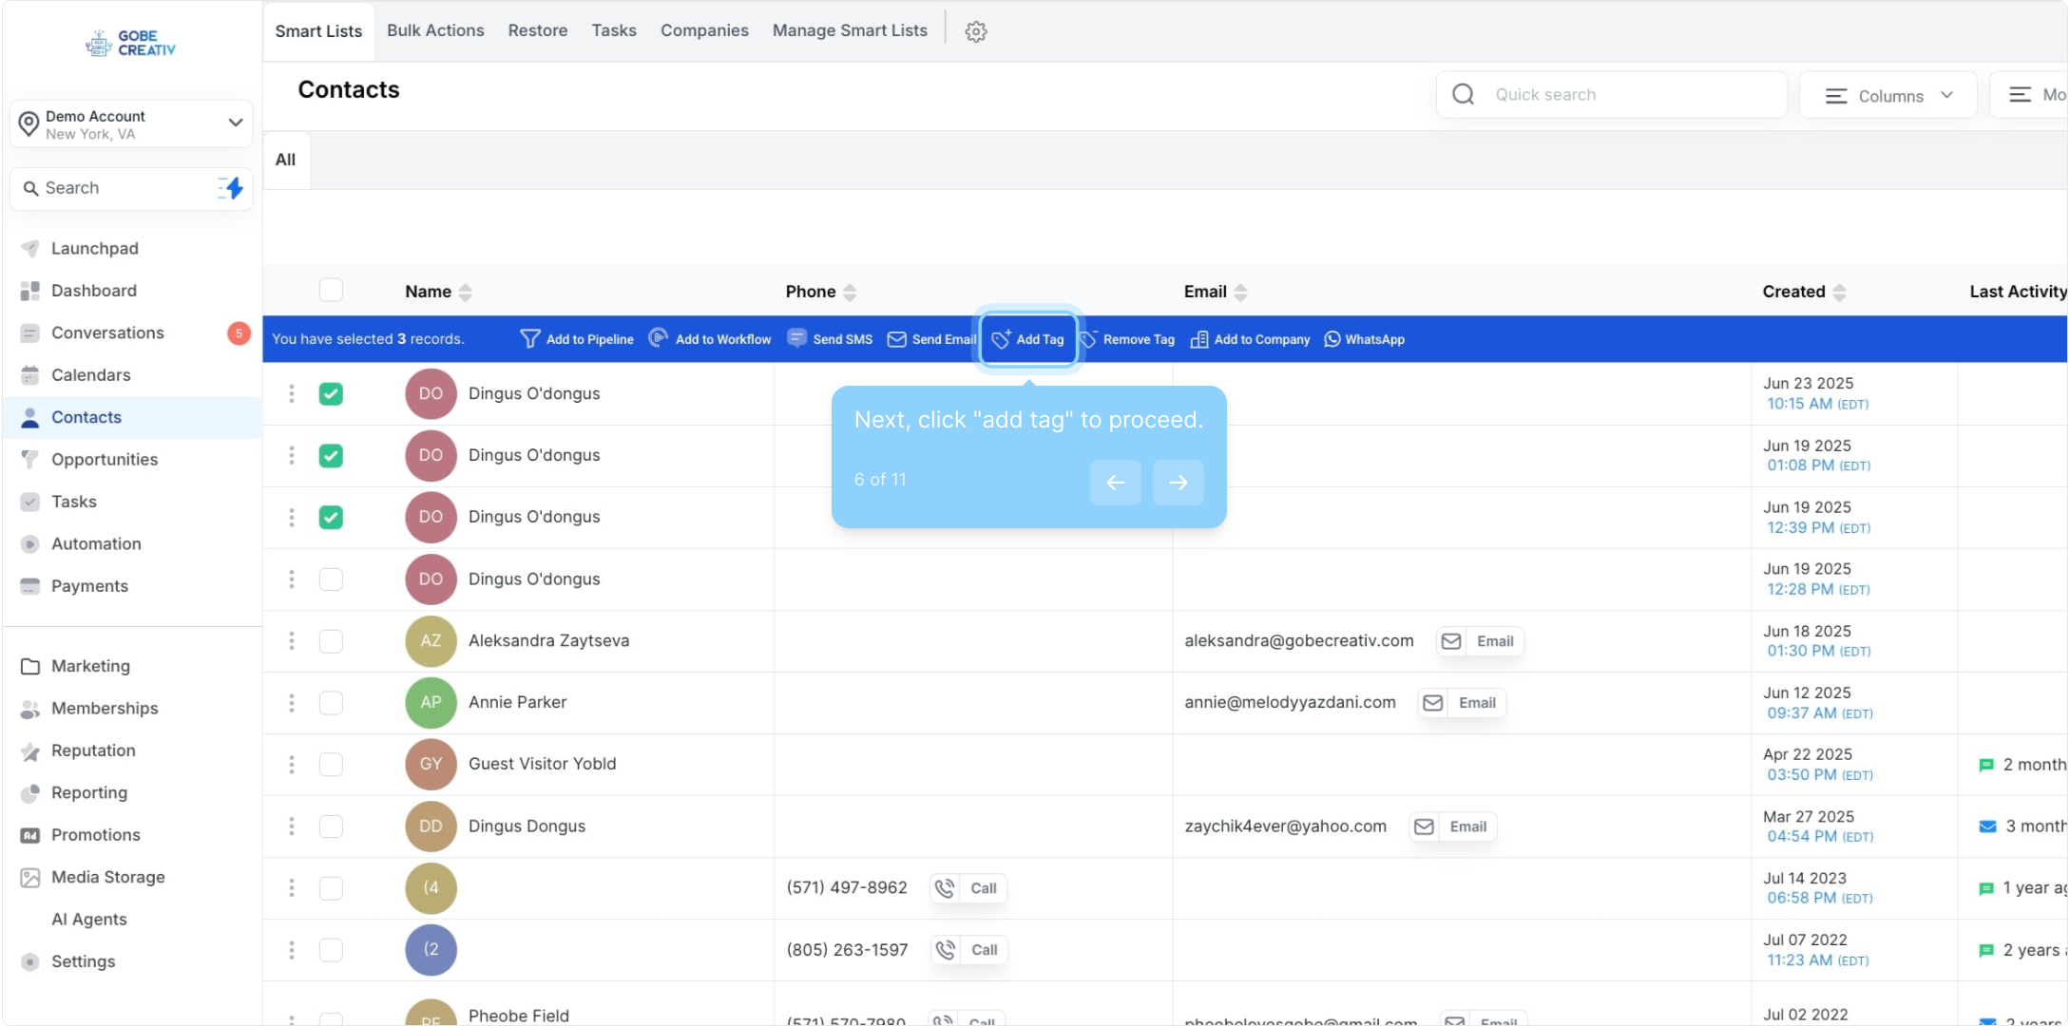The width and height of the screenshot is (2070, 1026).
Task: Click Call icon for (571) 497-8962
Action: tap(945, 888)
